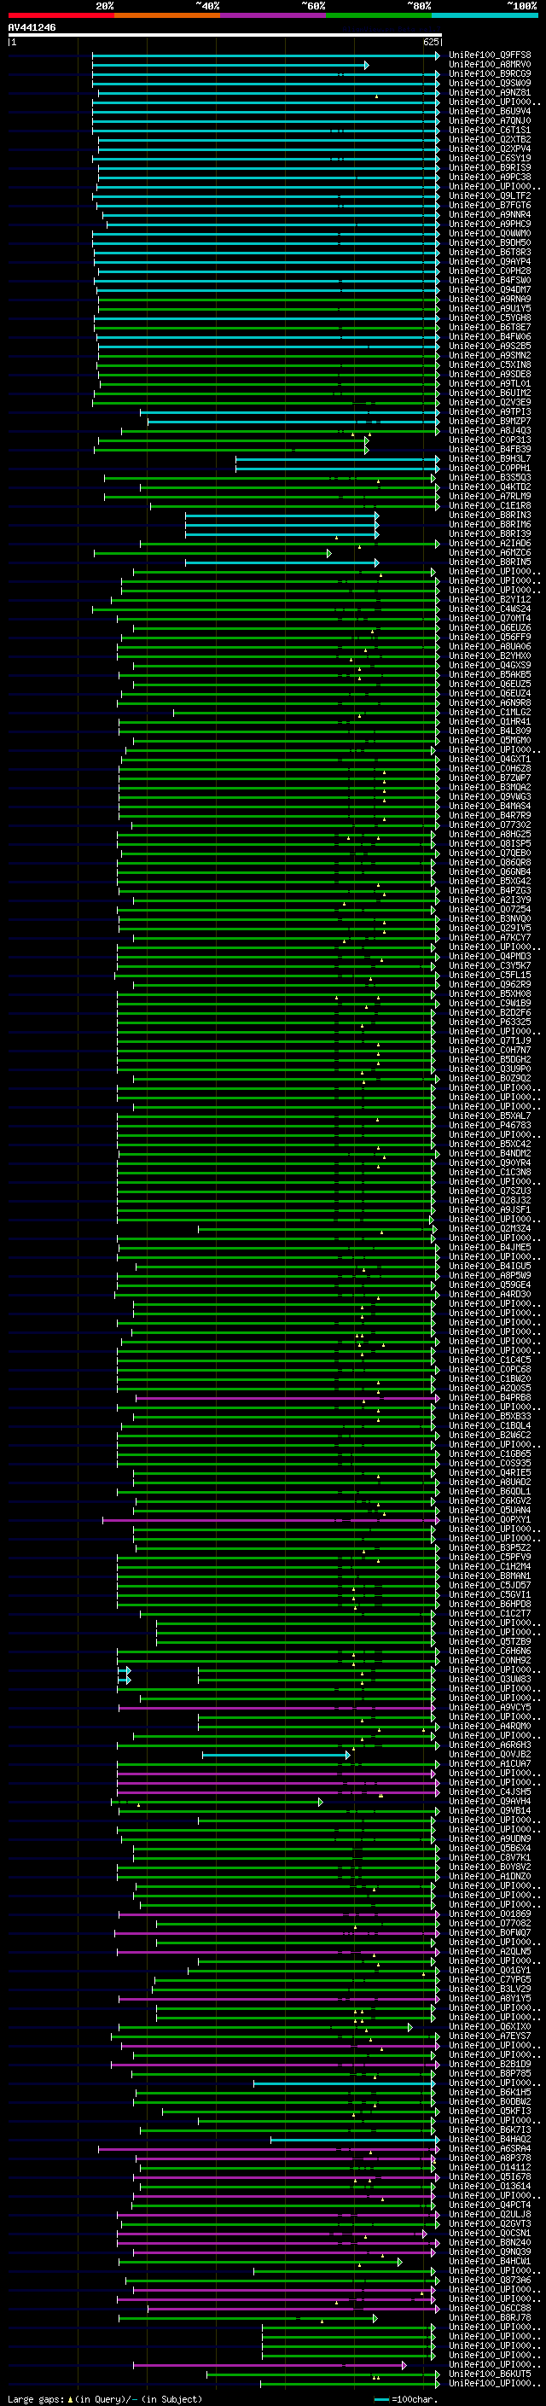Click the UniRef100_B8RI39 entry
Screen dimensions: 546x2406
[x=490, y=534]
